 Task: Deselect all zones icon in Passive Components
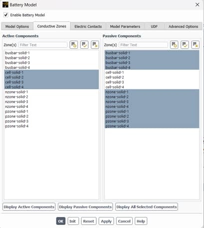tap(196, 45)
